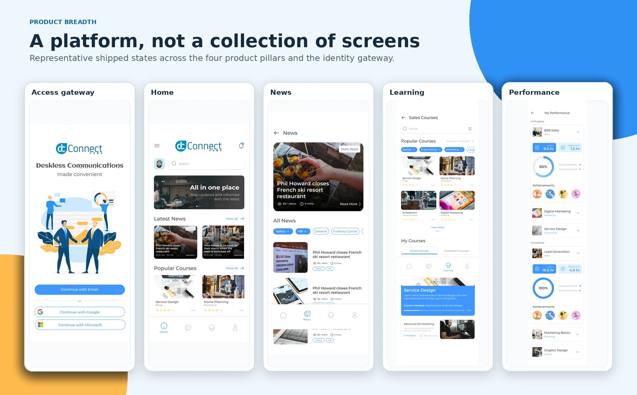
Task: Toggle the Marketing course filter chip
Action: [x=455, y=150]
